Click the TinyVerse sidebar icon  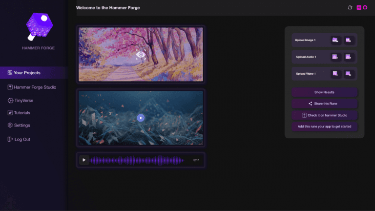10,101
